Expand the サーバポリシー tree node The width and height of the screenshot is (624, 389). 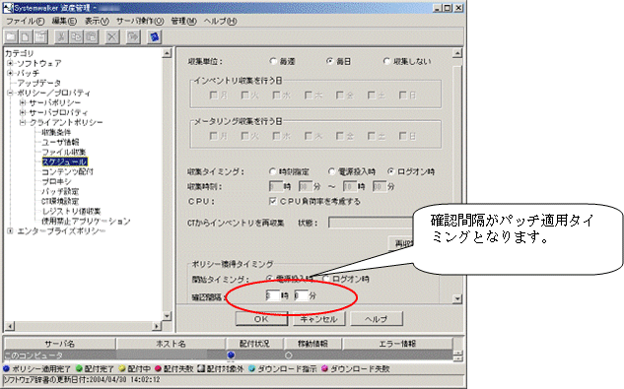pos(23,102)
